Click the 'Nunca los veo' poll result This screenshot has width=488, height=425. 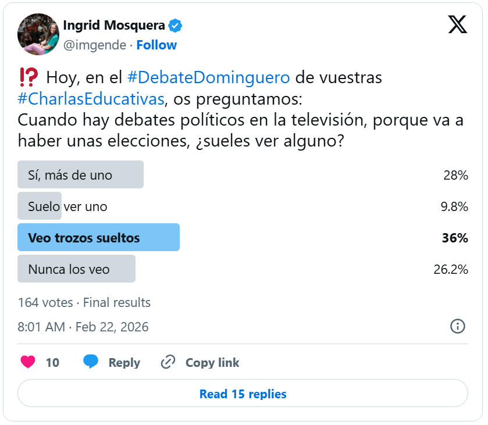(76, 269)
